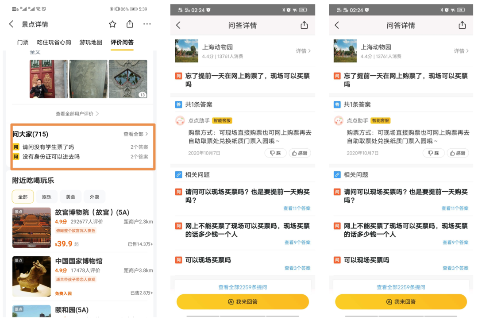Open 上海动物园 thumbnail in right screen
478x320 pixels.
pos(345,51)
